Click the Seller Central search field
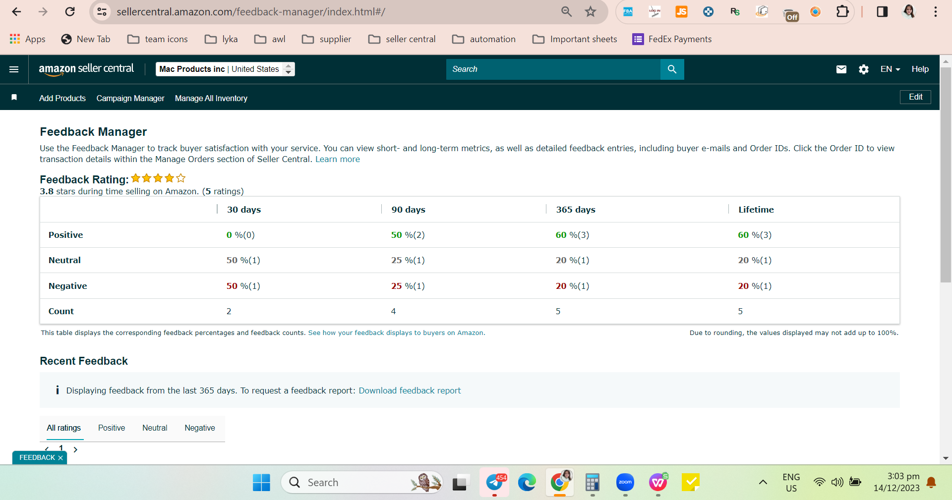 point(553,69)
